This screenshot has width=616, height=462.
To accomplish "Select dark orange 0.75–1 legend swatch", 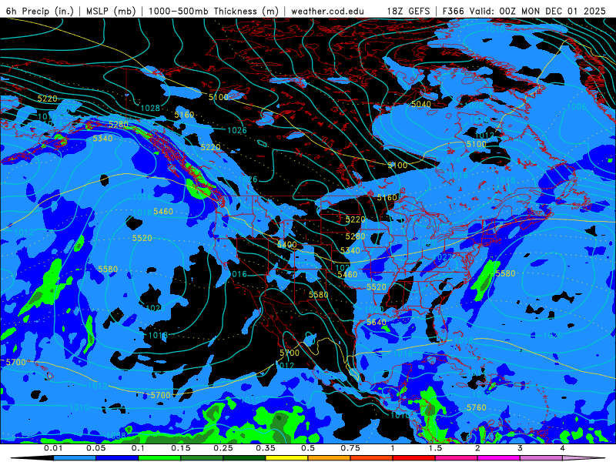I will coord(372,458).
